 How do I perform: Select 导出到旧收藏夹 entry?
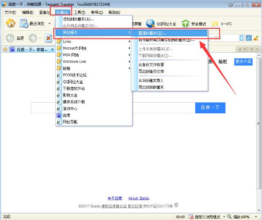pyautogui.click(x=169, y=87)
